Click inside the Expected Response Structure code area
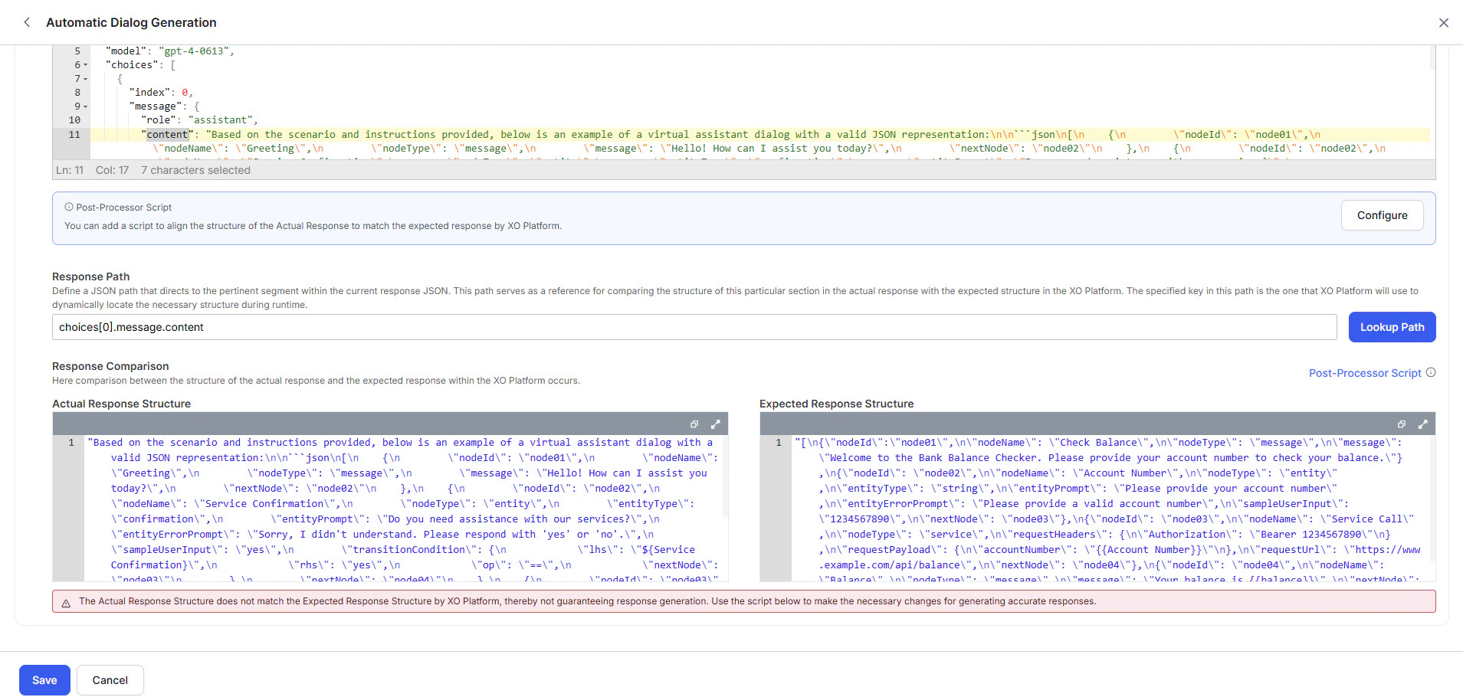 pyautogui.click(x=1110, y=509)
